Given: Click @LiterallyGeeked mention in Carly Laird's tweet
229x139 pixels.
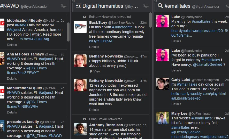Looking at the screenshot, I should [x=186, y=98].
